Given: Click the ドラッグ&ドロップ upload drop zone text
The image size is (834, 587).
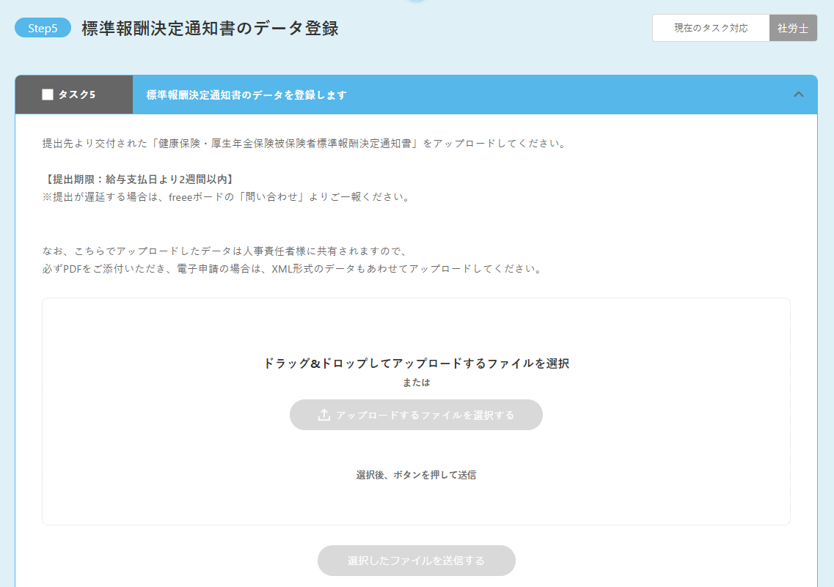Looking at the screenshot, I should coord(417,363).
